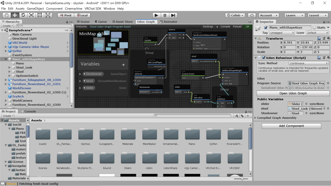Open the Udon folder in Assets
Screen dimensions: 331x186
[x=149, y=160]
